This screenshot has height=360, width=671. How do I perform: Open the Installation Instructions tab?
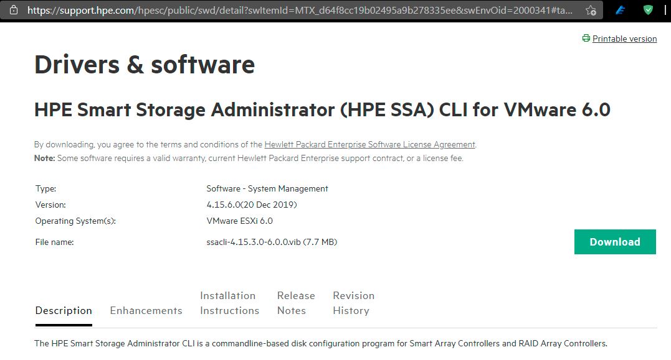(229, 303)
